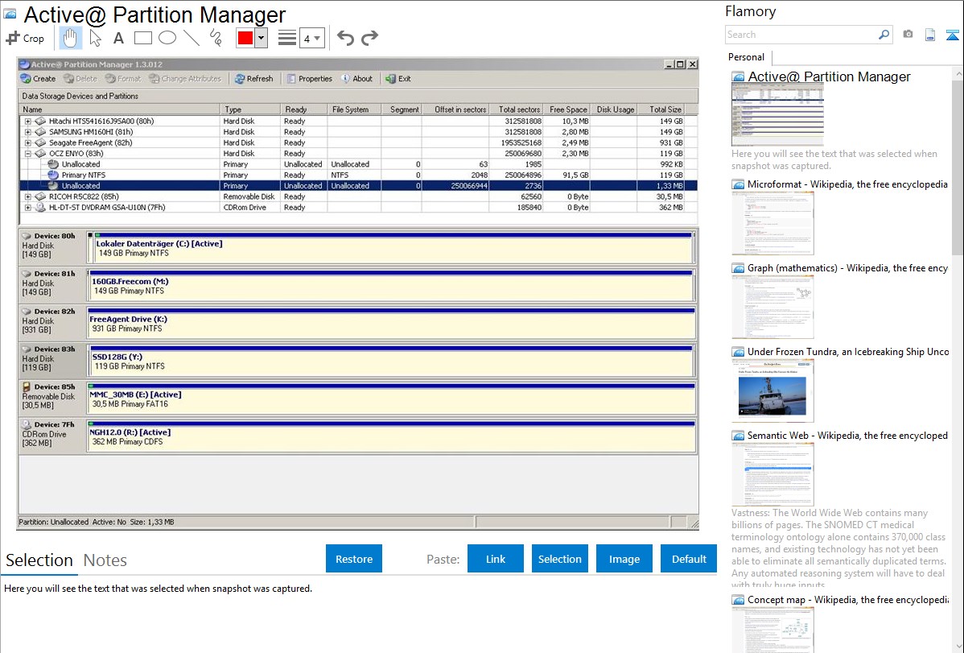This screenshot has width=964, height=653.
Task: Click the Name column header
Action: 120,110
